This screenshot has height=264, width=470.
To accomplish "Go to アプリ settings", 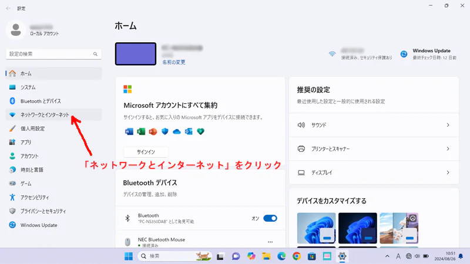I will point(54,143).
